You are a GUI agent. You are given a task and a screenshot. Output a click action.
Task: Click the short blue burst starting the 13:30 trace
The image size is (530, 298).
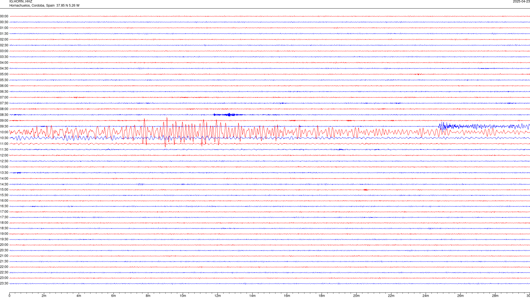click(18, 173)
